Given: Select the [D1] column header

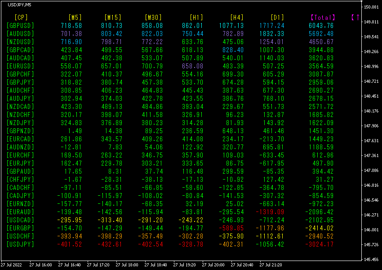Looking at the screenshot, I should pyautogui.click(x=277, y=17).
